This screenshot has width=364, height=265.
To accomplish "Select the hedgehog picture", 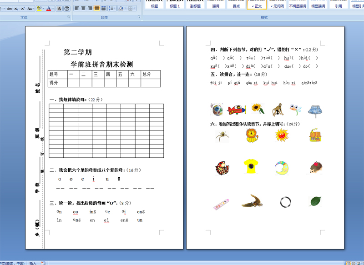I will coord(316,168).
